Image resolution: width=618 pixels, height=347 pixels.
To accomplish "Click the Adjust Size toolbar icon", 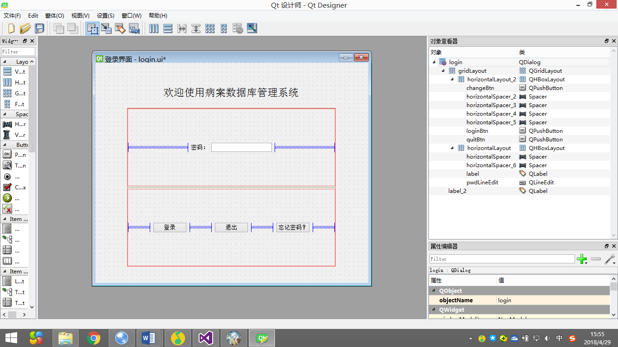I will 252,28.
